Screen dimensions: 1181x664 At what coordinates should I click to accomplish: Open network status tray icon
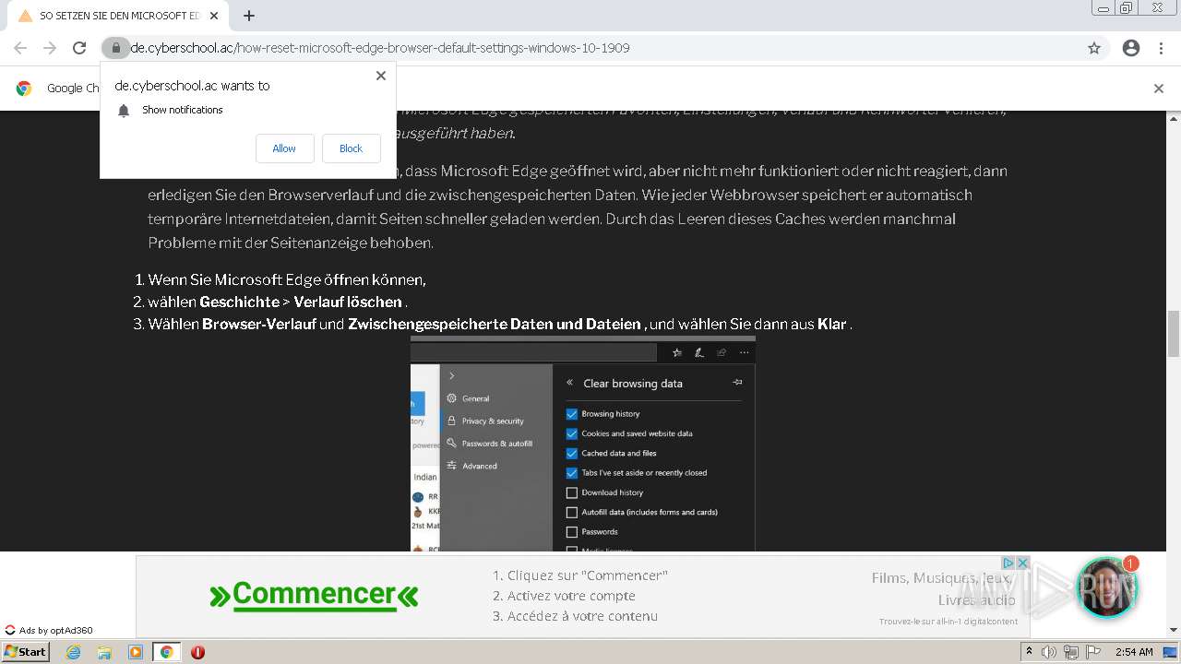click(1070, 652)
